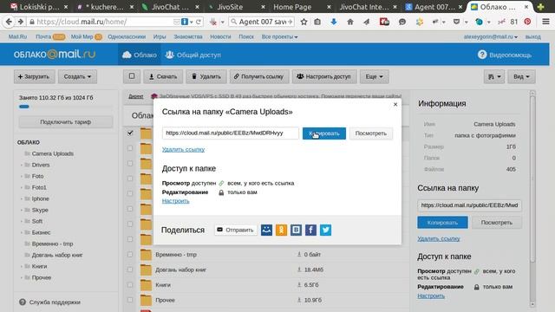Click Удалить ссылку link in the dialog
The image size is (555, 312).
coord(183,149)
